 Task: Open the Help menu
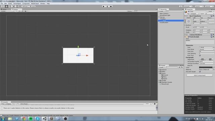48,4
